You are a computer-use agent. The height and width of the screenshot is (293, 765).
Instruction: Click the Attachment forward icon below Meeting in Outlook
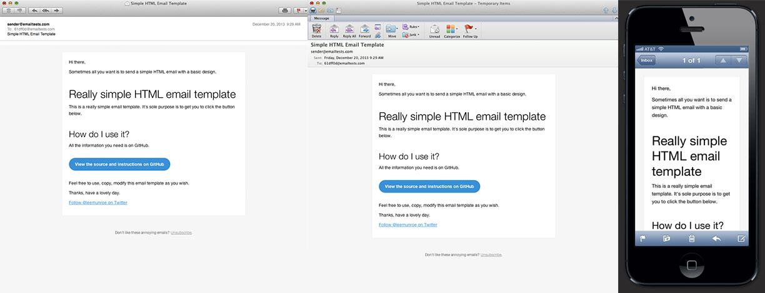377,36
